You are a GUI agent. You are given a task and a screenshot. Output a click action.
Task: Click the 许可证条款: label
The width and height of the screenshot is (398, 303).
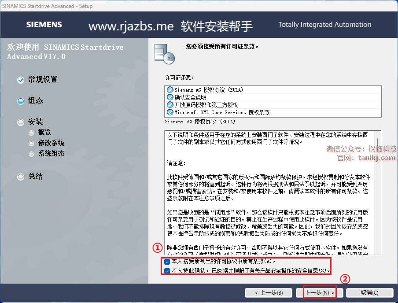pyautogui.click(x=179, y=78)
